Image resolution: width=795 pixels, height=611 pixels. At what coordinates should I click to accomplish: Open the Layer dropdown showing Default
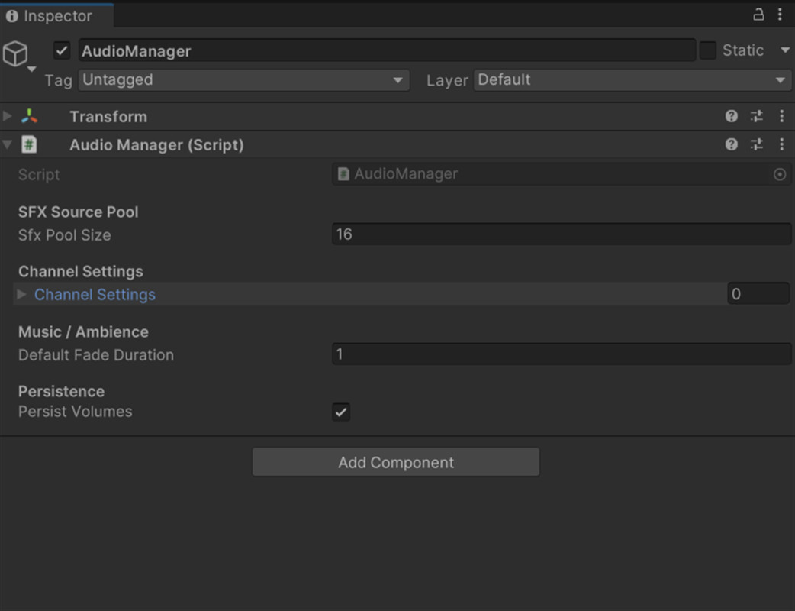click(632, 79)
